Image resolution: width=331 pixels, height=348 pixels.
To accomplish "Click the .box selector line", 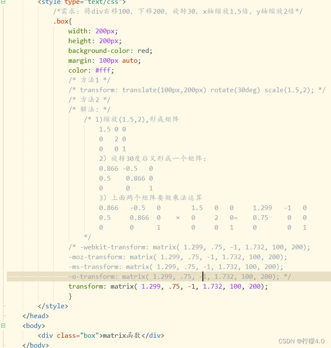I will pyautogui.click(x=62, y=21).
